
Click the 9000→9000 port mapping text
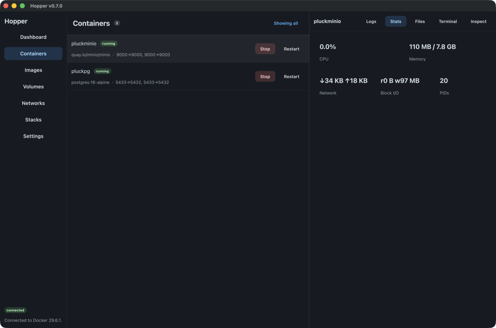tap(143, 55)
